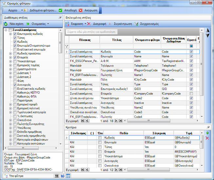Click the Συγχρονισμός button label
Viewport: 214px width, 180px height.
(x=149, y=24)
